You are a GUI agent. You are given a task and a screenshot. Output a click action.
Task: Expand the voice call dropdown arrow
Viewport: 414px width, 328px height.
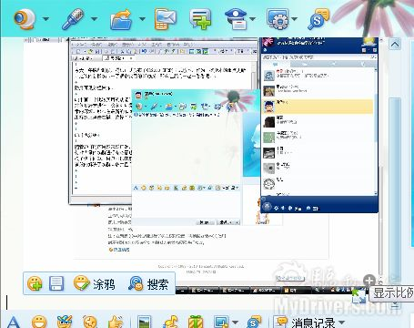pyautogui.click(x=95, y=19)
